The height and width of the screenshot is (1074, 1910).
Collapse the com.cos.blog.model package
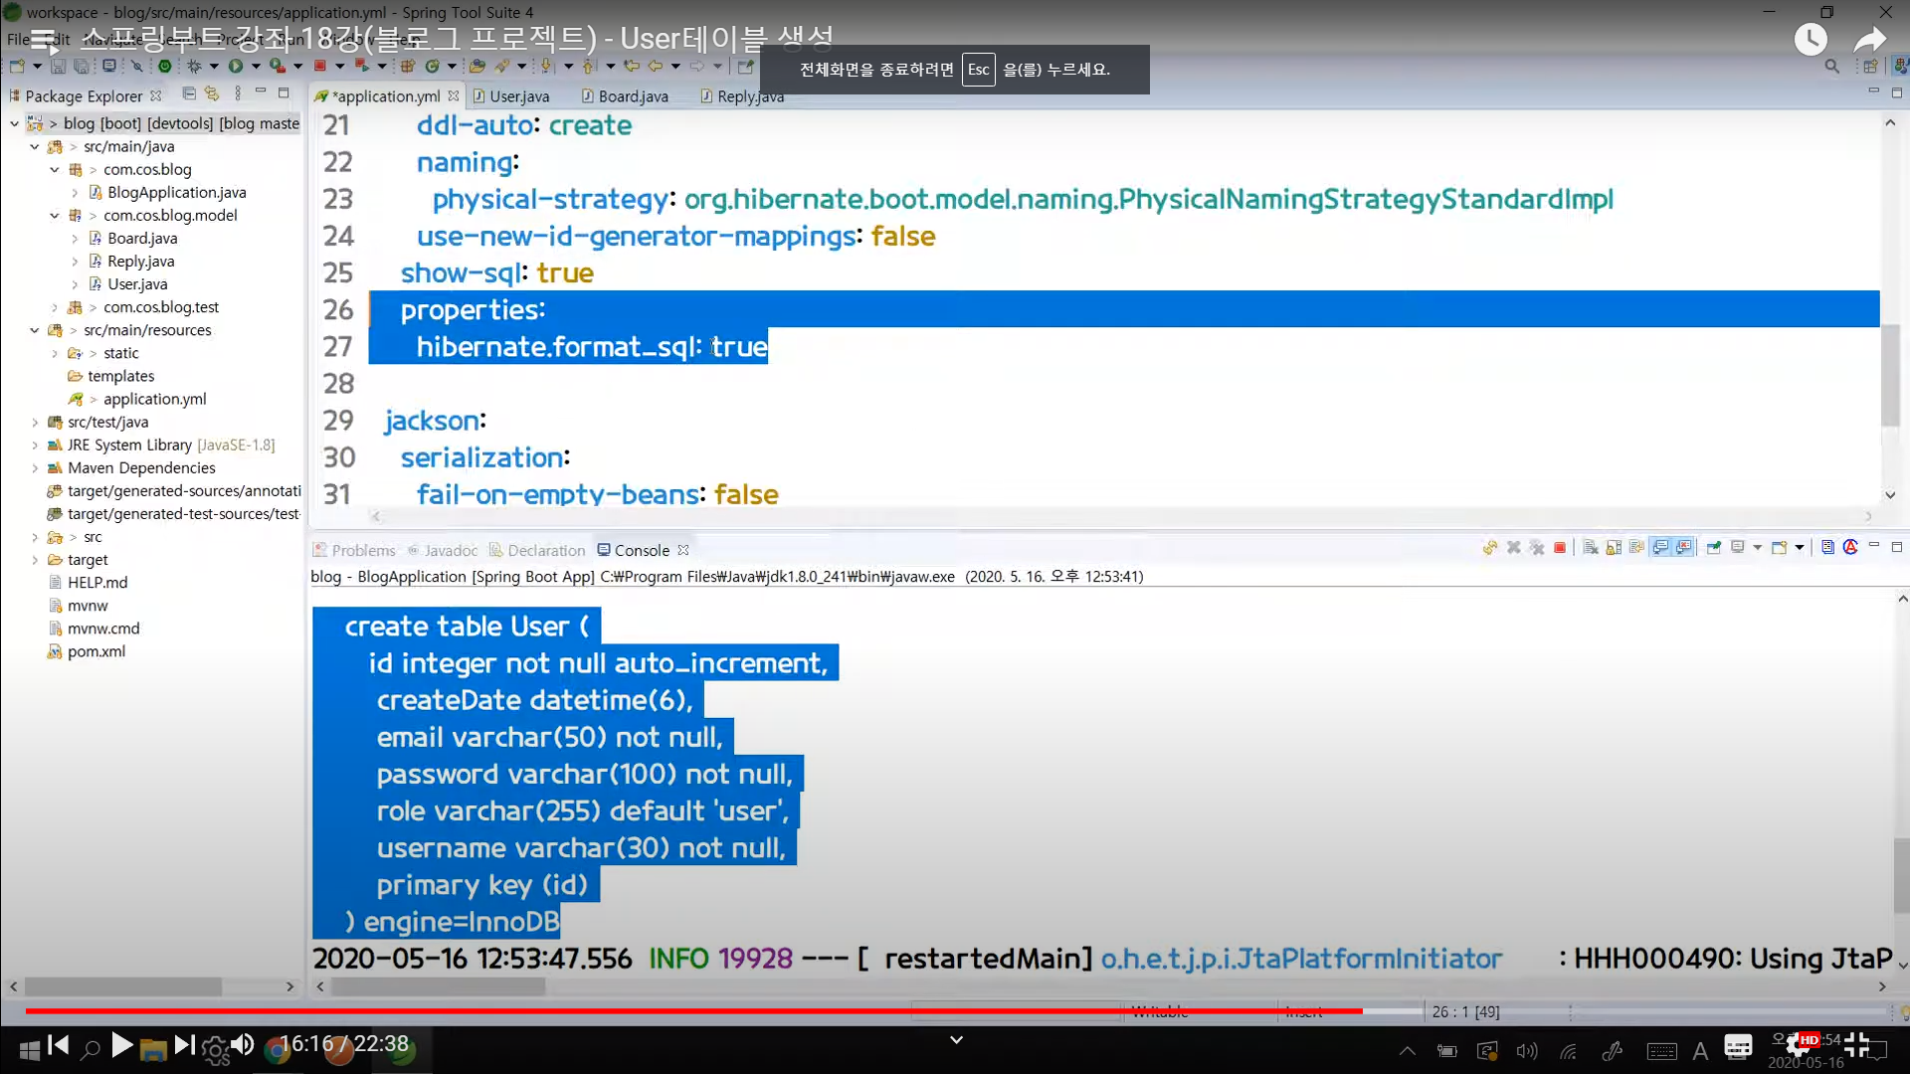[x=55, y=215]
